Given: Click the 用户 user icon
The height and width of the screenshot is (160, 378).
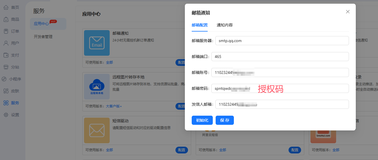Looking at the screenshot, I should point(6,43).
